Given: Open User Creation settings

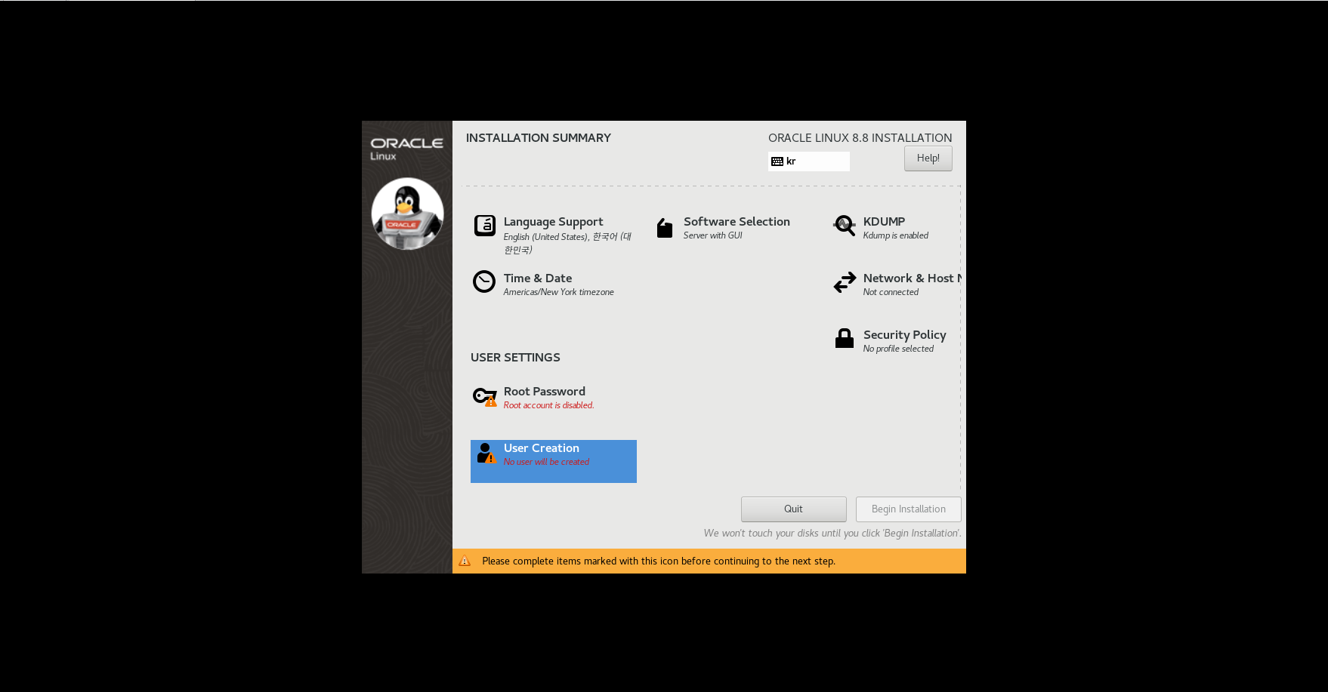Looking at the screenshot, I should (554, 461).
